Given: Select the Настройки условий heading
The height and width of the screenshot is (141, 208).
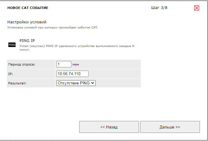Looking at the screenshot, I should pyautogui.click(x=27, y=22).
